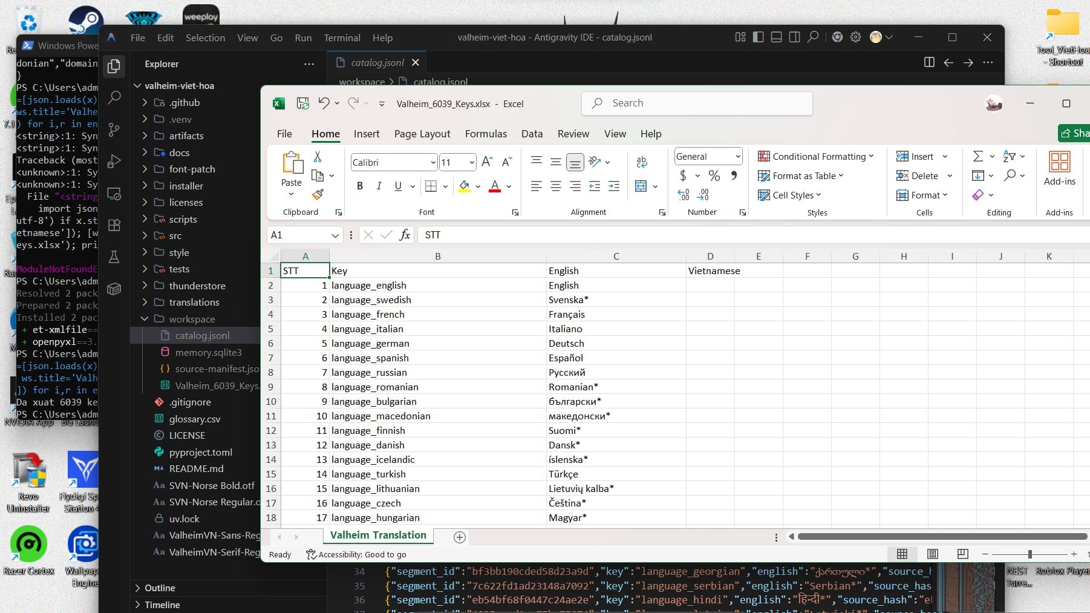Screen dimensions: 1090x613
Task: Open the Review ribbon tab
Action: 573,134
